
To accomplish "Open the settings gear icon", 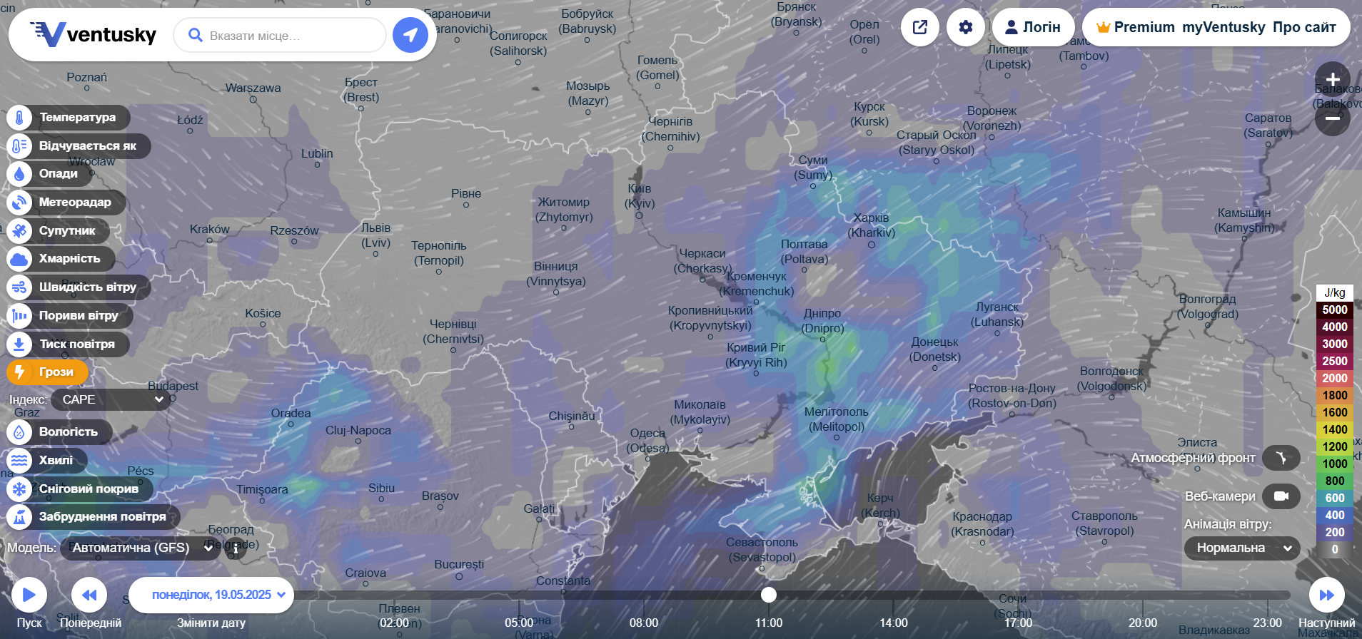I will coord(966,27).
